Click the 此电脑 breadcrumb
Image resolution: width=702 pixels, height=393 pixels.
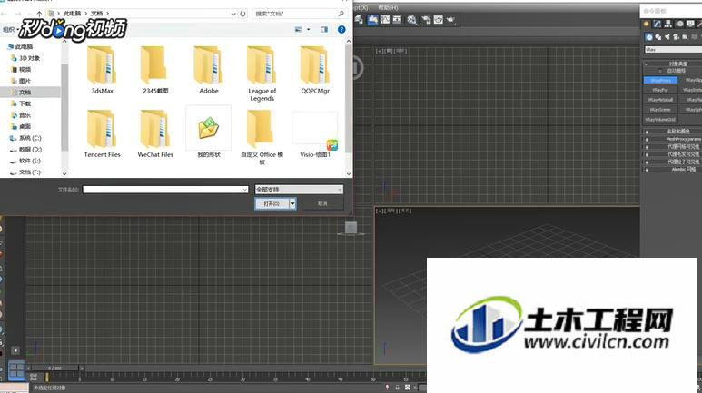(72, 14)
